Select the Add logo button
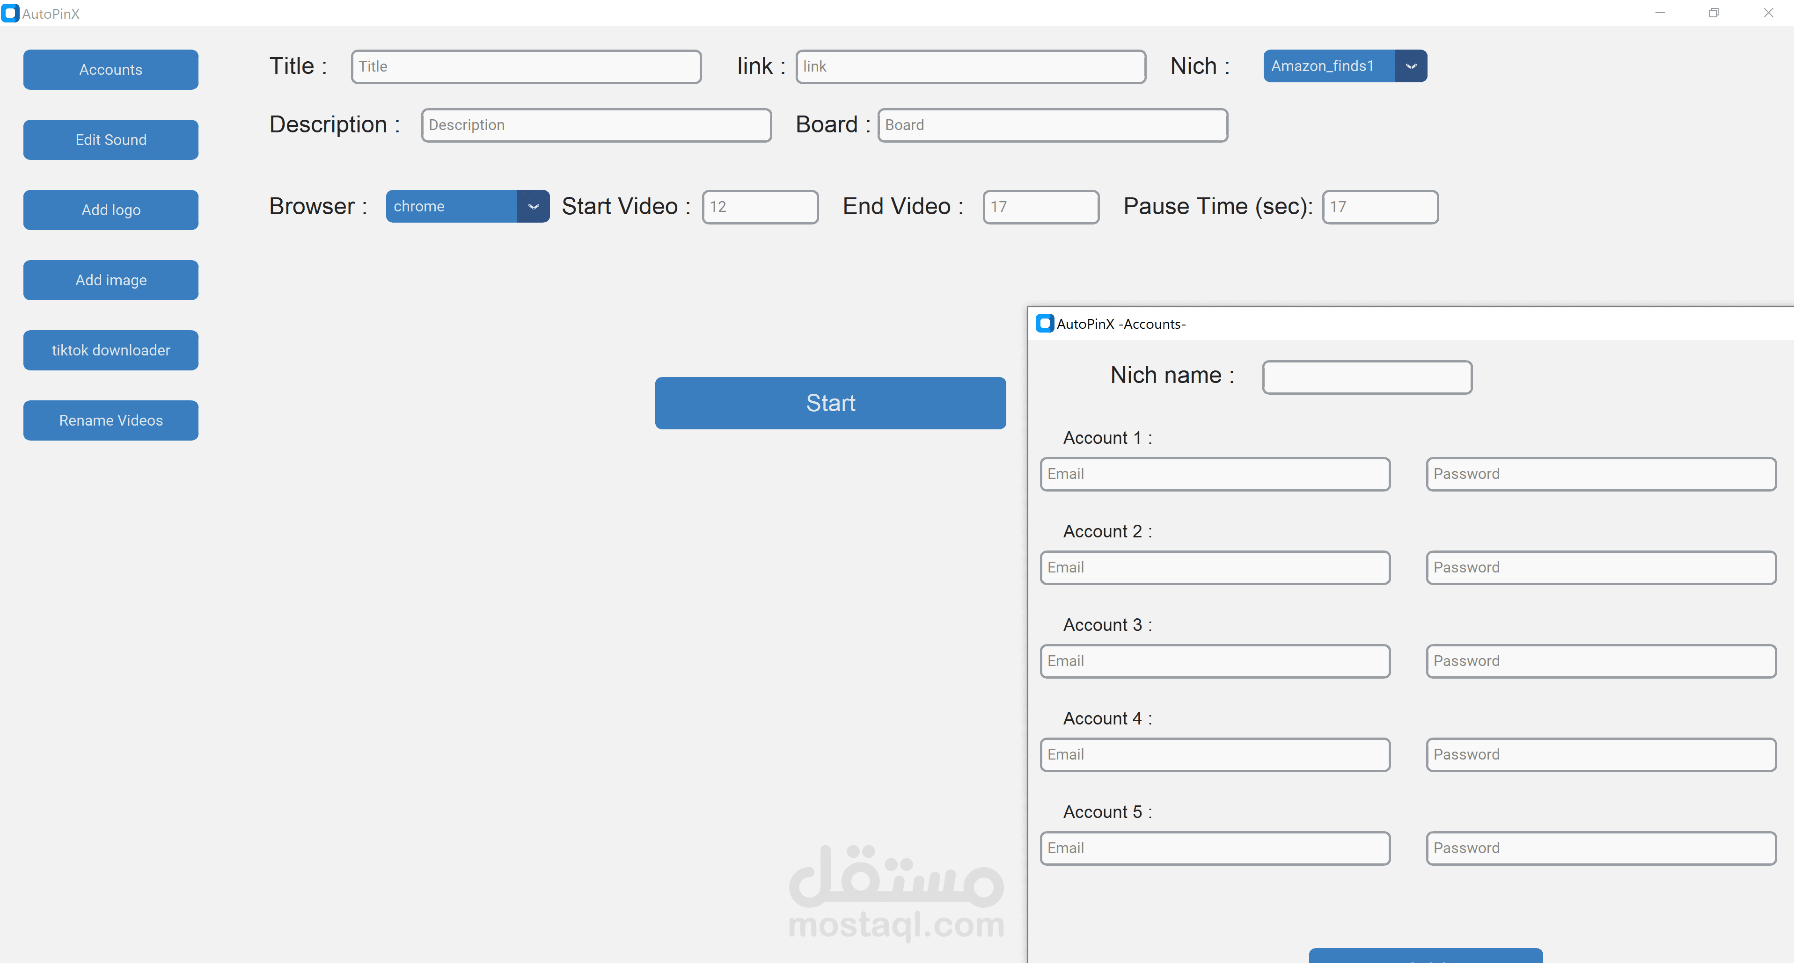Screen dimensions: 1794x963 tap(111, 210)
